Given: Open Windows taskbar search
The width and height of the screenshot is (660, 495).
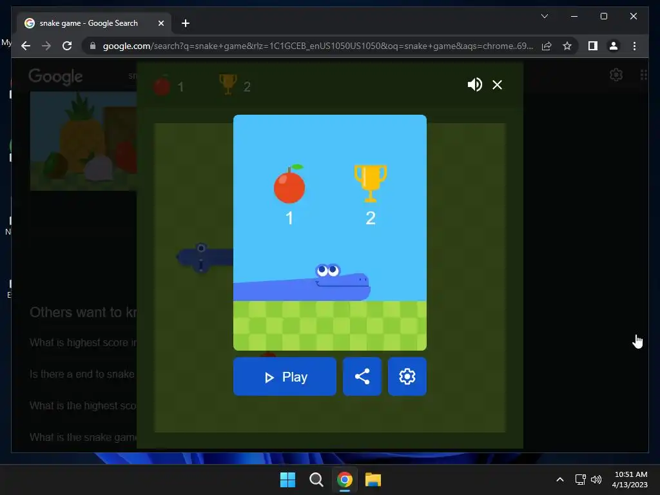Looking at the screenshot, I should point(316,480).
